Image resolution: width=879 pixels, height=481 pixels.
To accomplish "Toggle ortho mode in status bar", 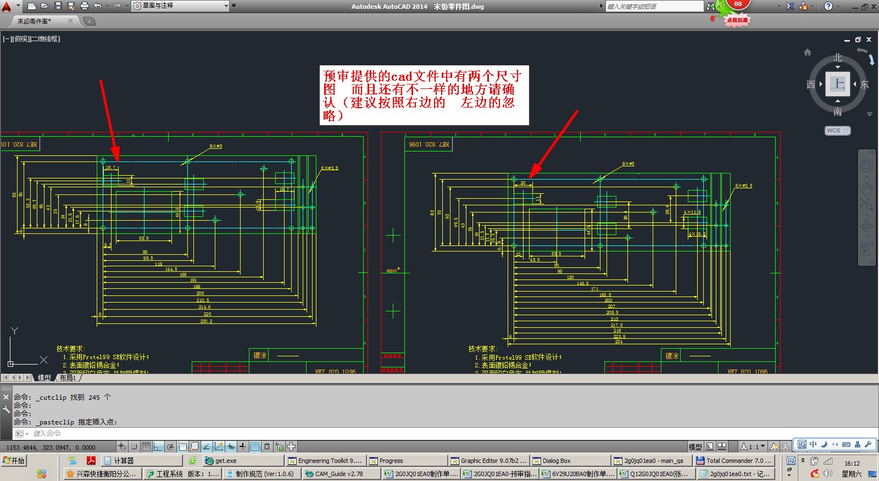I will coord(158,447).
